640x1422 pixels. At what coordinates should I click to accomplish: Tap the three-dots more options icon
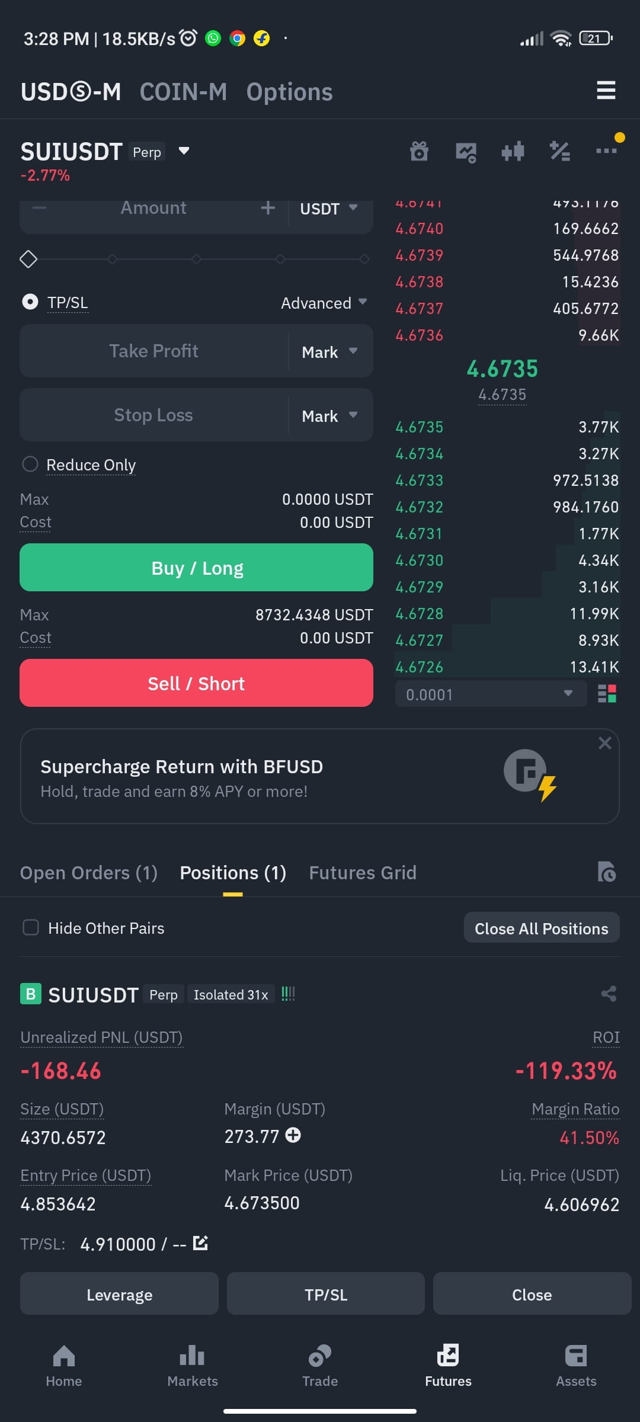[606, 151]
